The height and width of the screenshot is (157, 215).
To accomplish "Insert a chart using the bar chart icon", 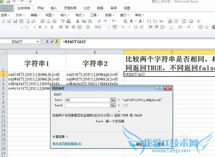I will pos(170,21).
